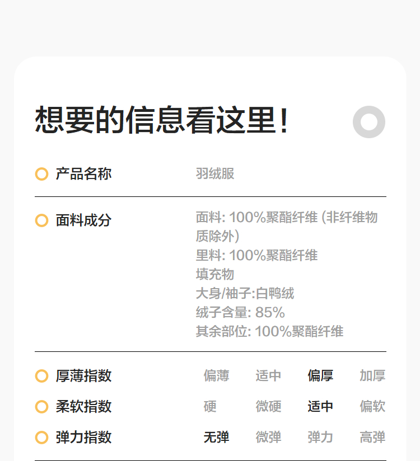Click the yellow circle beside 柔软指数
The height and width of the screenshot is (461, 420).
[x=41, y=407]
